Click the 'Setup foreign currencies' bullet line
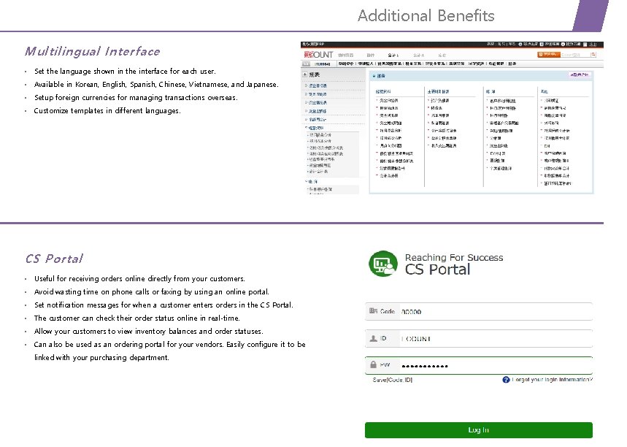Viewport: 627px width, 447px height. coord(136,98)
